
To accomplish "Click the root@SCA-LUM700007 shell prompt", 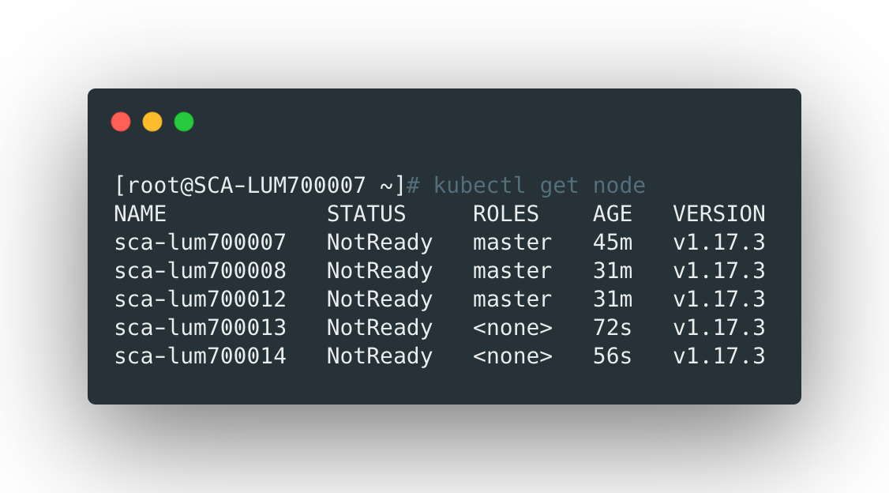I will [260, 186].
